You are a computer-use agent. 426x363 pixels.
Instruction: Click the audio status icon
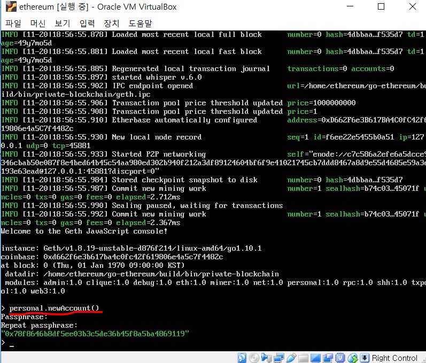(x=267, y=358)
